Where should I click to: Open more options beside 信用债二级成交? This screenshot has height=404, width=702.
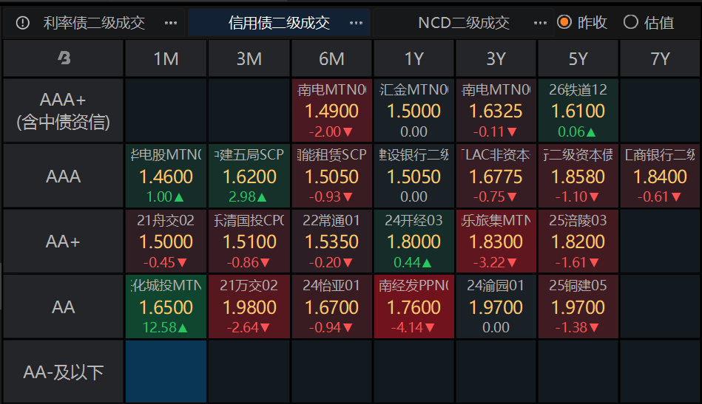pos(356,23)
